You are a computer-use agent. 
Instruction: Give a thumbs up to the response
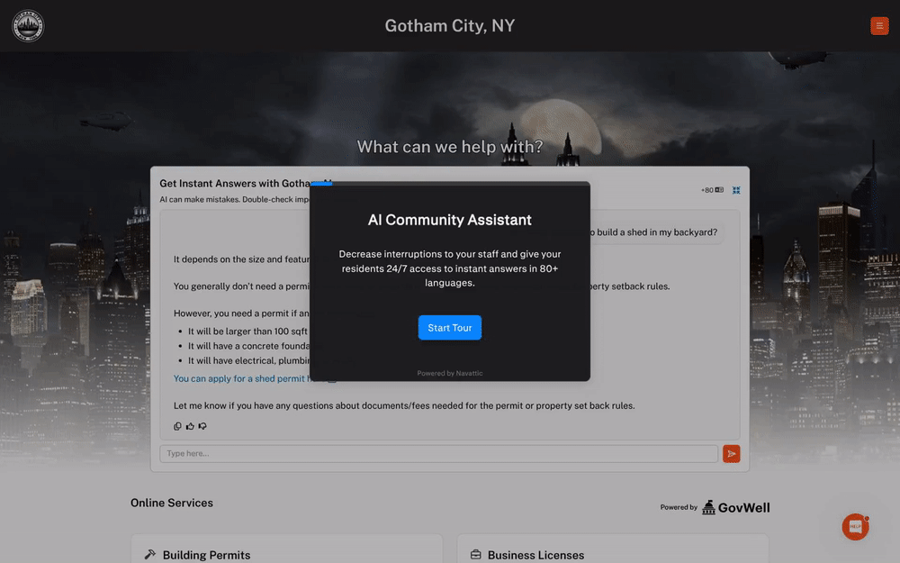(190, 425)
